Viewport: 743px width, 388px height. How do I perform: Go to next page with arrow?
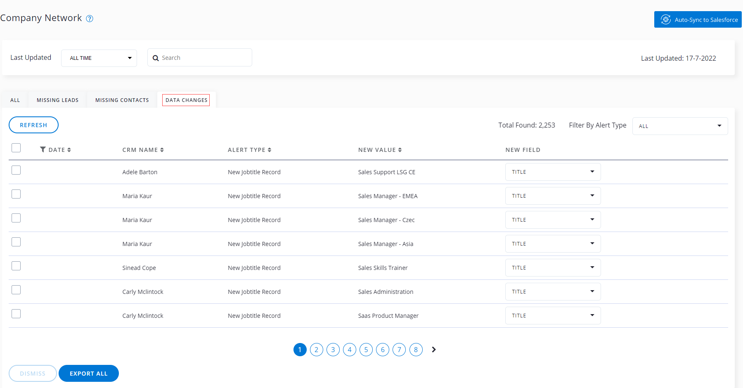coord(433,350)
